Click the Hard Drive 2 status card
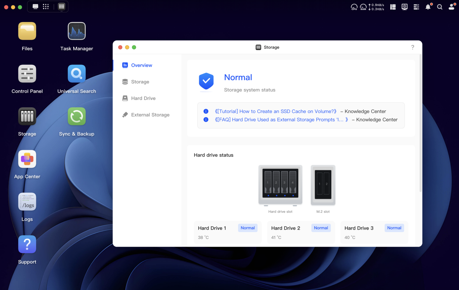The height and width of the screenshot is (290, 459). (301, 232)
